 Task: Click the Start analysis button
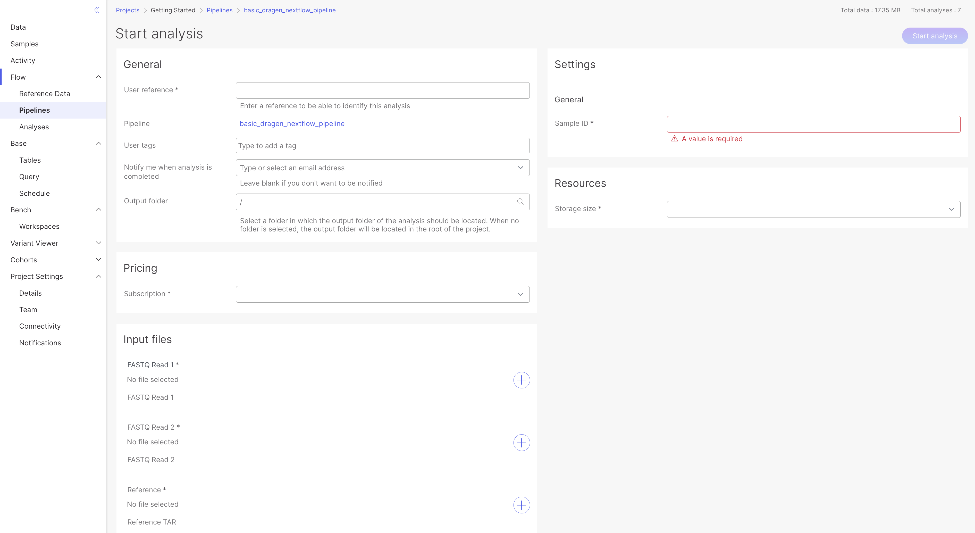tap(935, 36)
